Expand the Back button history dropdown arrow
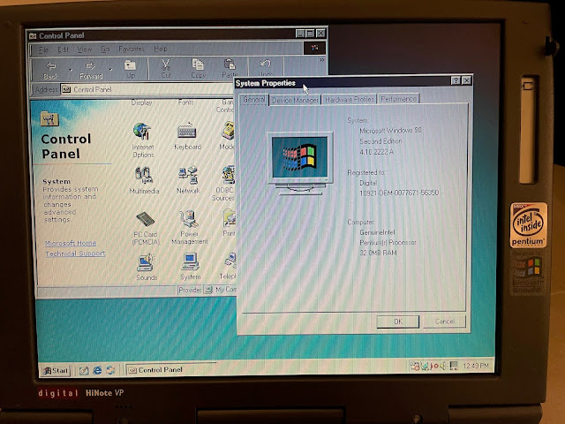Screen dimensions: 565x424 [71, 70]
